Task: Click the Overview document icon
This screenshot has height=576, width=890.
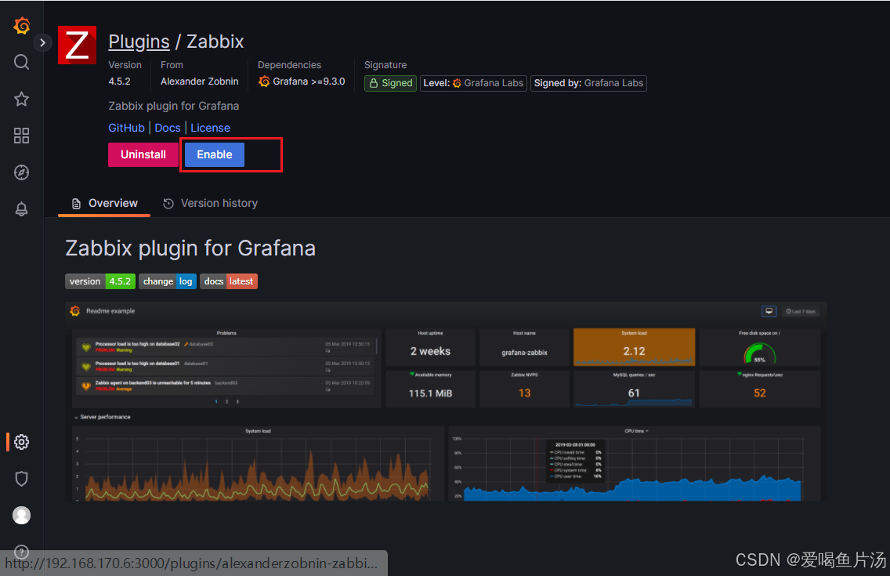Action: [76, 203]
